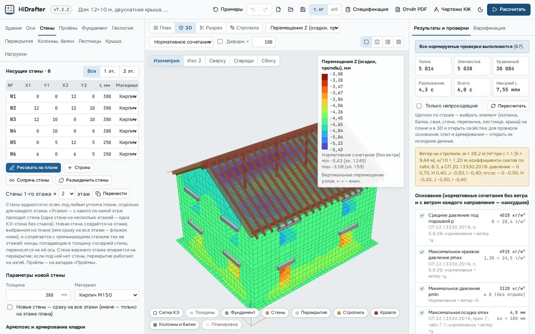Click the Пересчитать button

[x=508, y=106]
